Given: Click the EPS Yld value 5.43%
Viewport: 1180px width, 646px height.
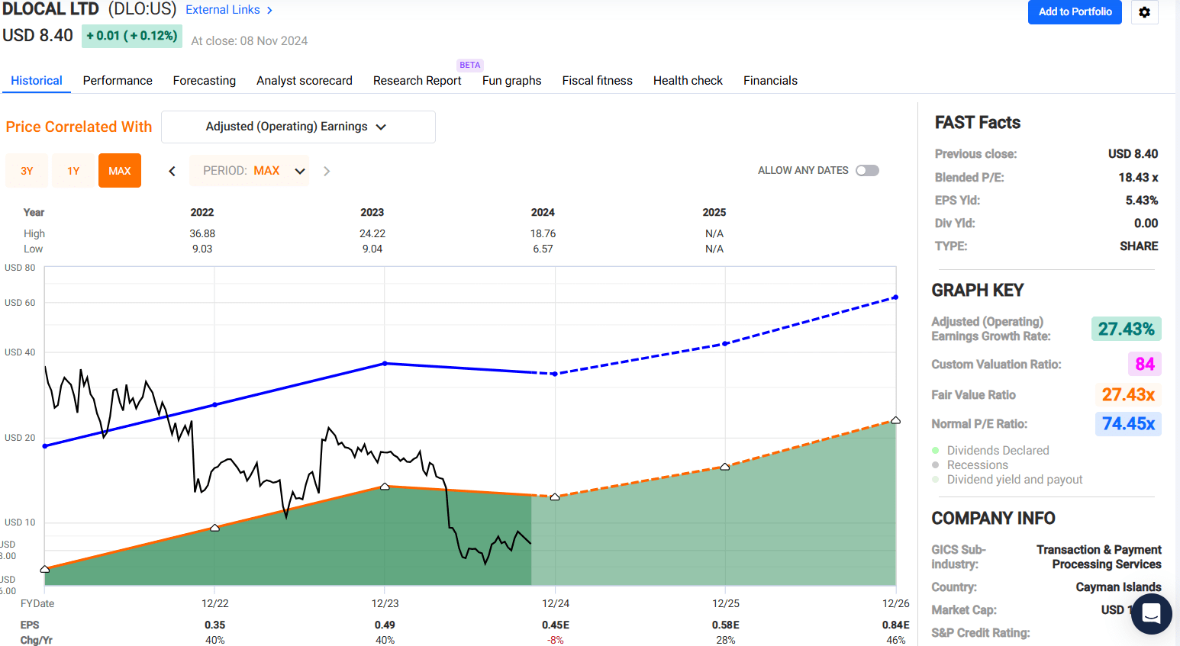Looking at the screenshot, I should (1142, 200).
